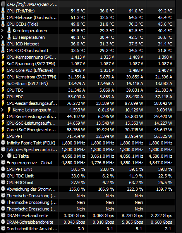The image size is (182, 233).
Task: Click the 8.730 Gbps read bandwidth value
Action: [x=132, y=216]
